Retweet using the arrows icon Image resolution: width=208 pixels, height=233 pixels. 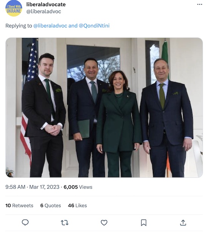(65, 222)
